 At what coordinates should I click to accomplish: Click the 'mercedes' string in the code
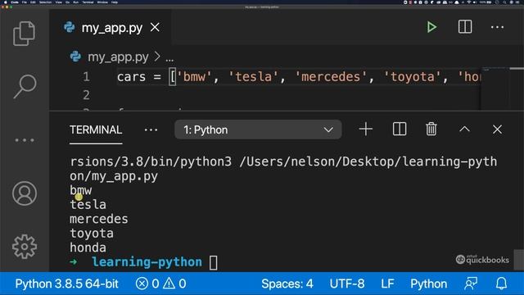tap(331, 77)
